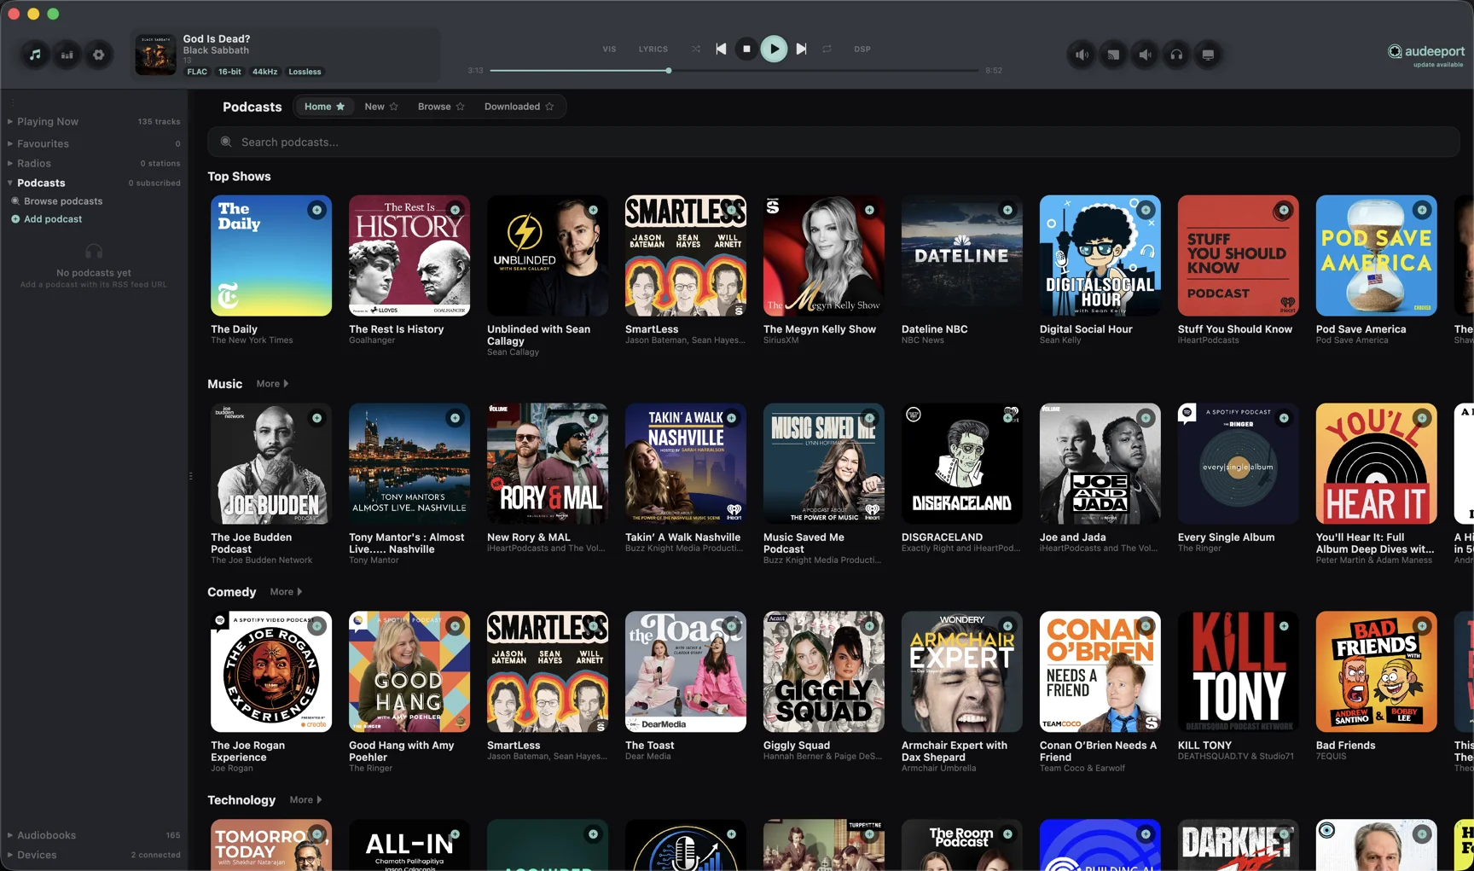
Task: Toggle the VIS visualizer
Action: pos(609,49)
